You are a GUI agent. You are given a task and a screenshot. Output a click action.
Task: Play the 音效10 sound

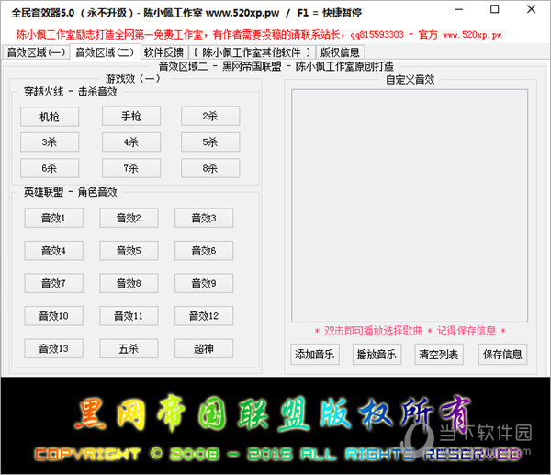pos(54,316)
